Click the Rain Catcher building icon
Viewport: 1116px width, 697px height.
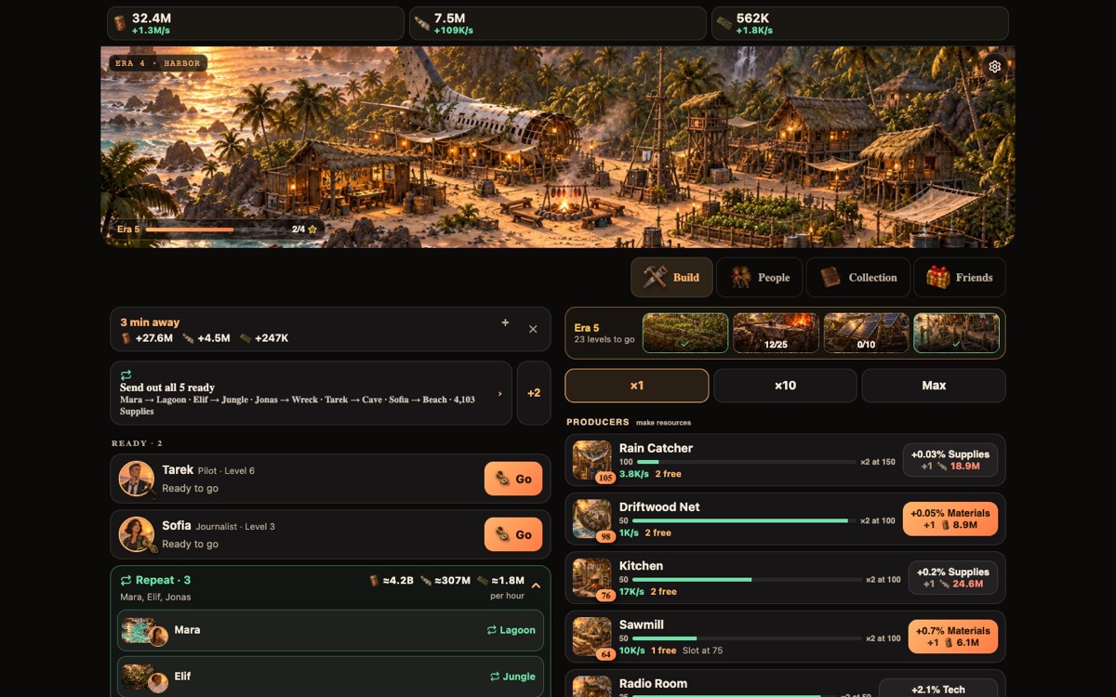pos(591,460)
